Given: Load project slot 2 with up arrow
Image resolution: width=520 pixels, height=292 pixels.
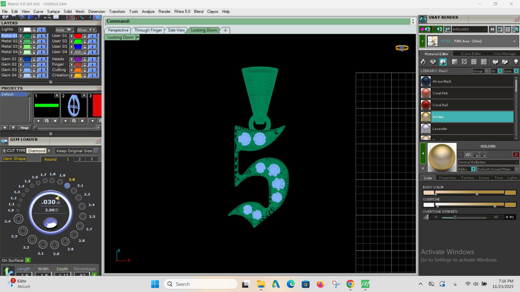Looking at the screenshot, I should (65, 121).
